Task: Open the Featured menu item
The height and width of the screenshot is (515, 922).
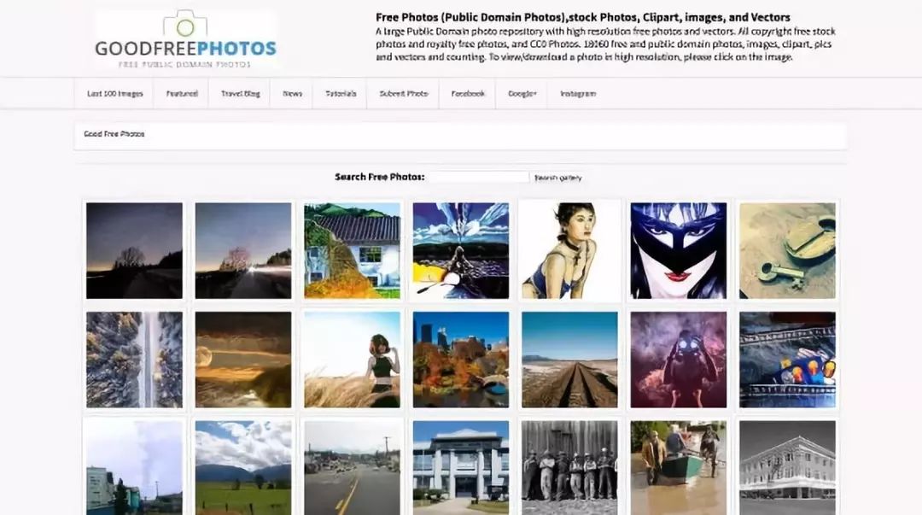Action: click(x=182, y=94)
